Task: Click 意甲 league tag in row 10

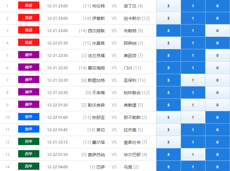Action: coord(29,117)
